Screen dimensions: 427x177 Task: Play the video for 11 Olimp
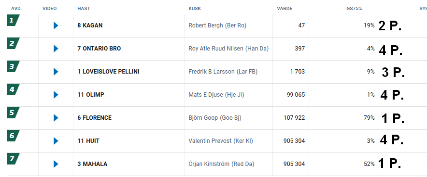(56, 95)
